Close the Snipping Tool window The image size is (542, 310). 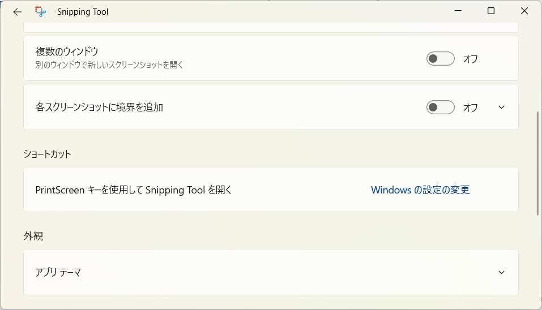click(x=524, y=11)
